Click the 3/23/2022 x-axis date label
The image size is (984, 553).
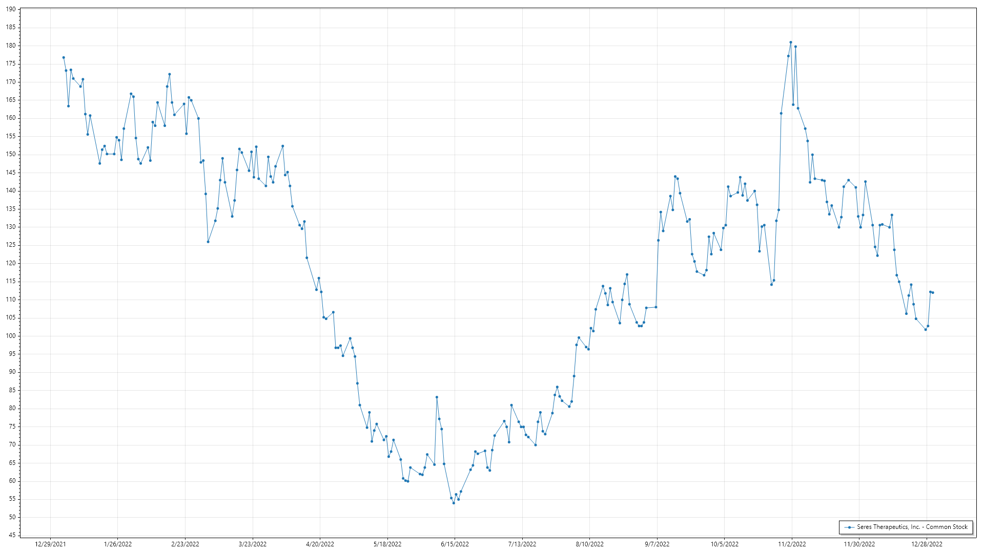point(253,544)
